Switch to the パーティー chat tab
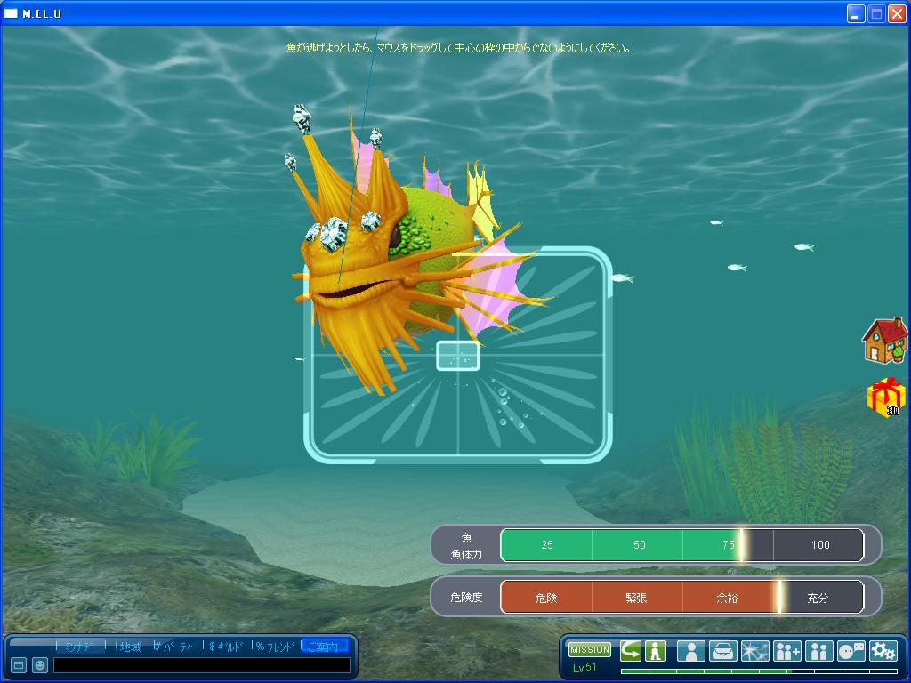This screenshot has width=911, height=683. [176, 647]
